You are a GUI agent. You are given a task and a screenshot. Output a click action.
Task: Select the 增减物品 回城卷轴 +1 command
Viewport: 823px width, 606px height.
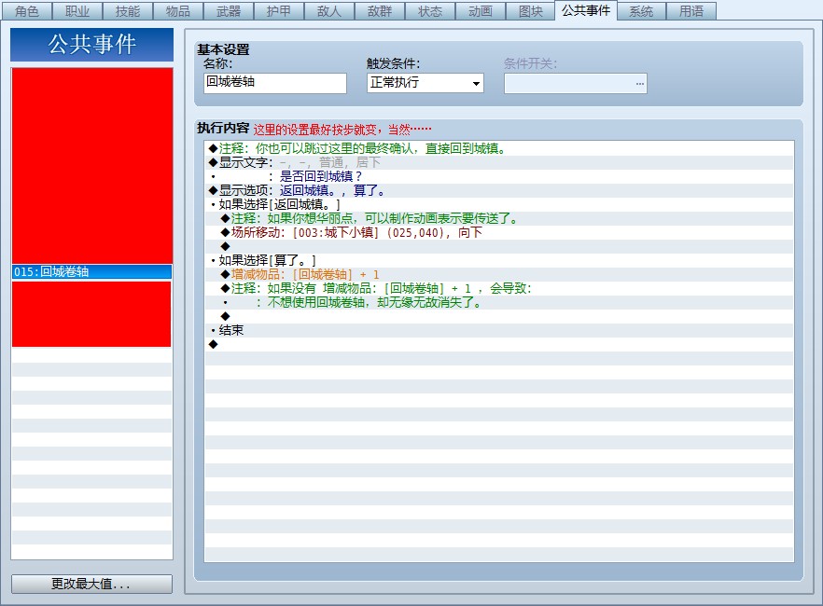(x=499, y=275)
